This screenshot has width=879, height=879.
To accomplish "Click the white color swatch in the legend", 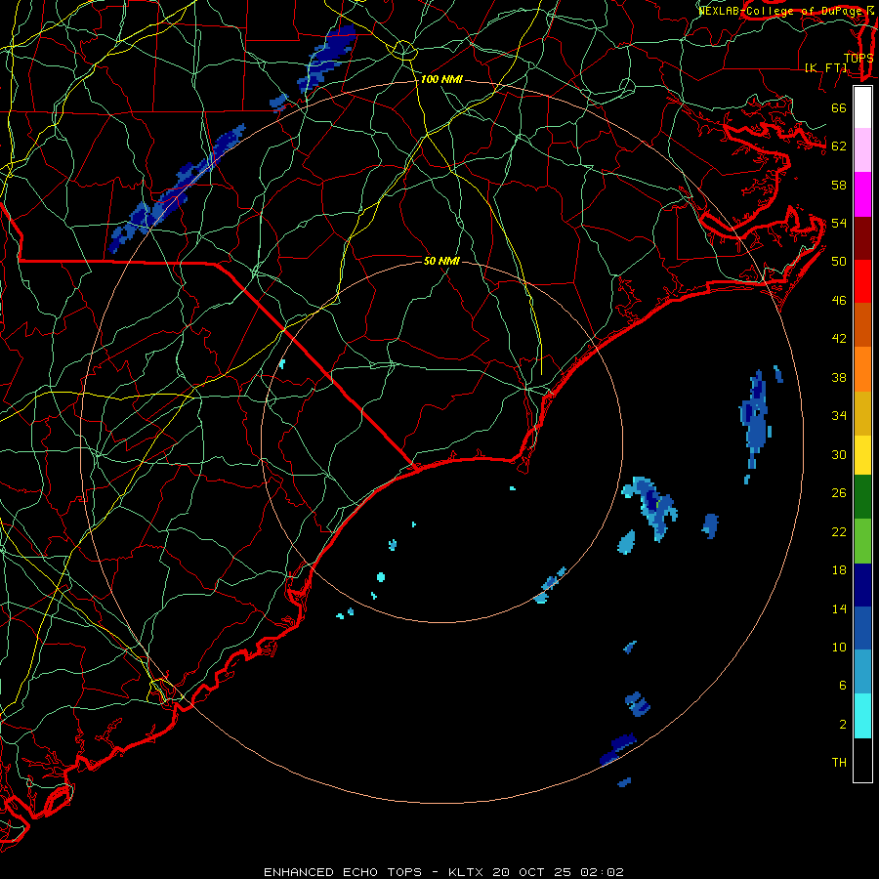I will coord(862,107).
